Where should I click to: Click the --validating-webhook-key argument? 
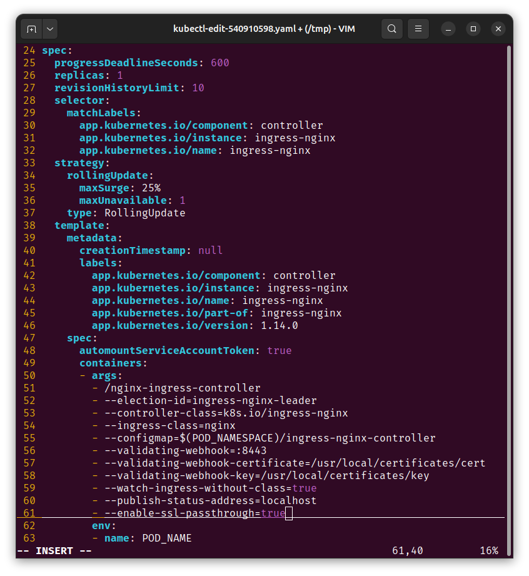click(267, 475)
